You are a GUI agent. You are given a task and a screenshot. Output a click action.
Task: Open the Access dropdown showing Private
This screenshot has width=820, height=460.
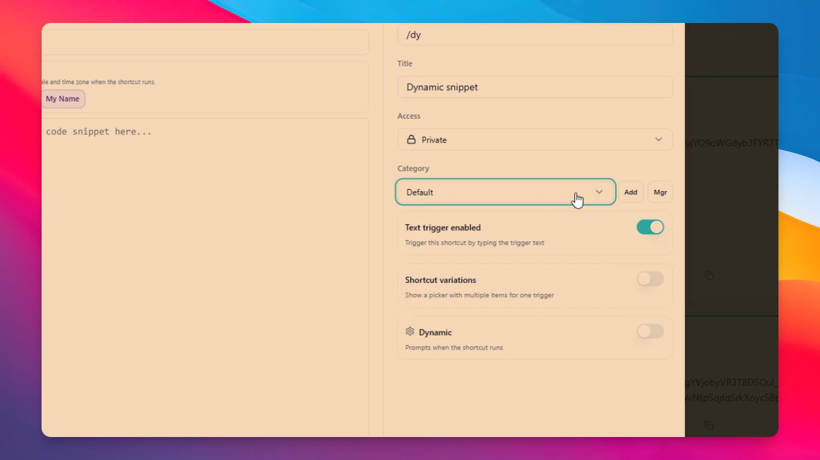click(535, 139)
